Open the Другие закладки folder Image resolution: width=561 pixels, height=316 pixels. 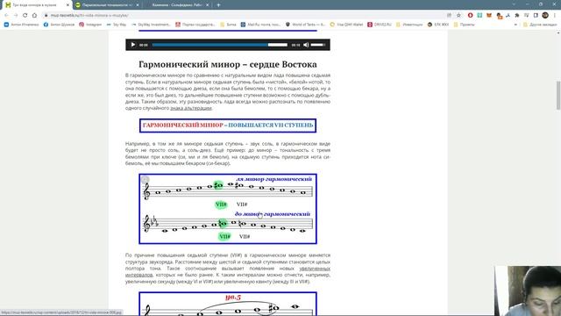click(x=540, y=25)
